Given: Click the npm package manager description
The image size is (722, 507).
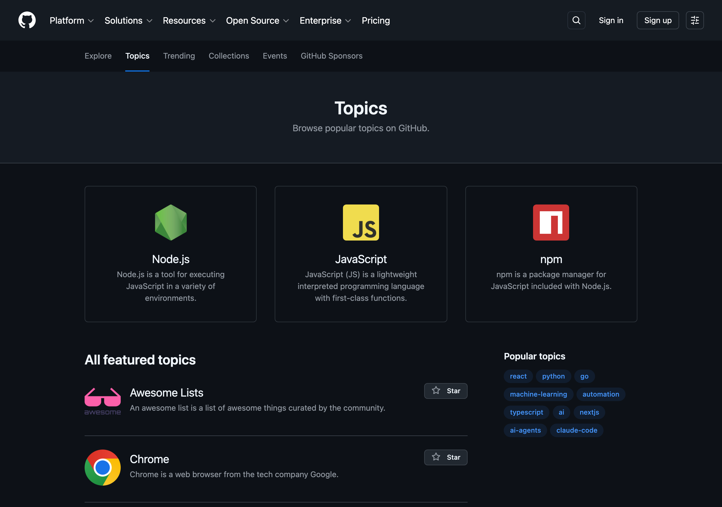Looking at the screenshot, I should coord(551,280).
